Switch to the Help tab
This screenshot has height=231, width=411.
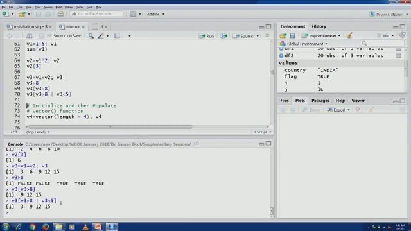(x=340, y=101)
